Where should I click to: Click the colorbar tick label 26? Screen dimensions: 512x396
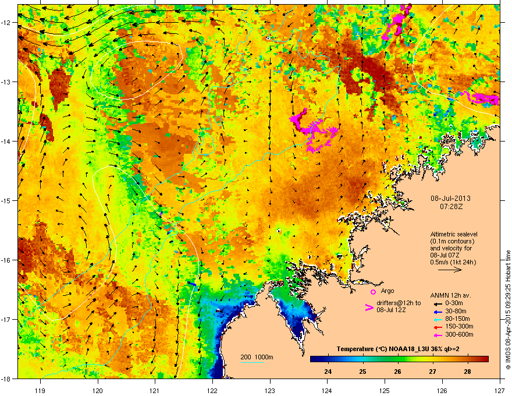tap(397, 372)
